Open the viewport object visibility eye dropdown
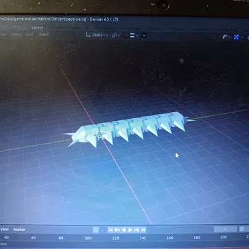249x249 pixels. [x=226, y=37]
